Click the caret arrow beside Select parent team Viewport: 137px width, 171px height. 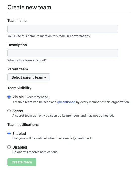coord(45,78)
